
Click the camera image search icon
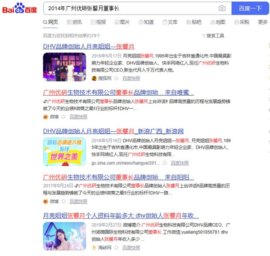pos(222,9)
